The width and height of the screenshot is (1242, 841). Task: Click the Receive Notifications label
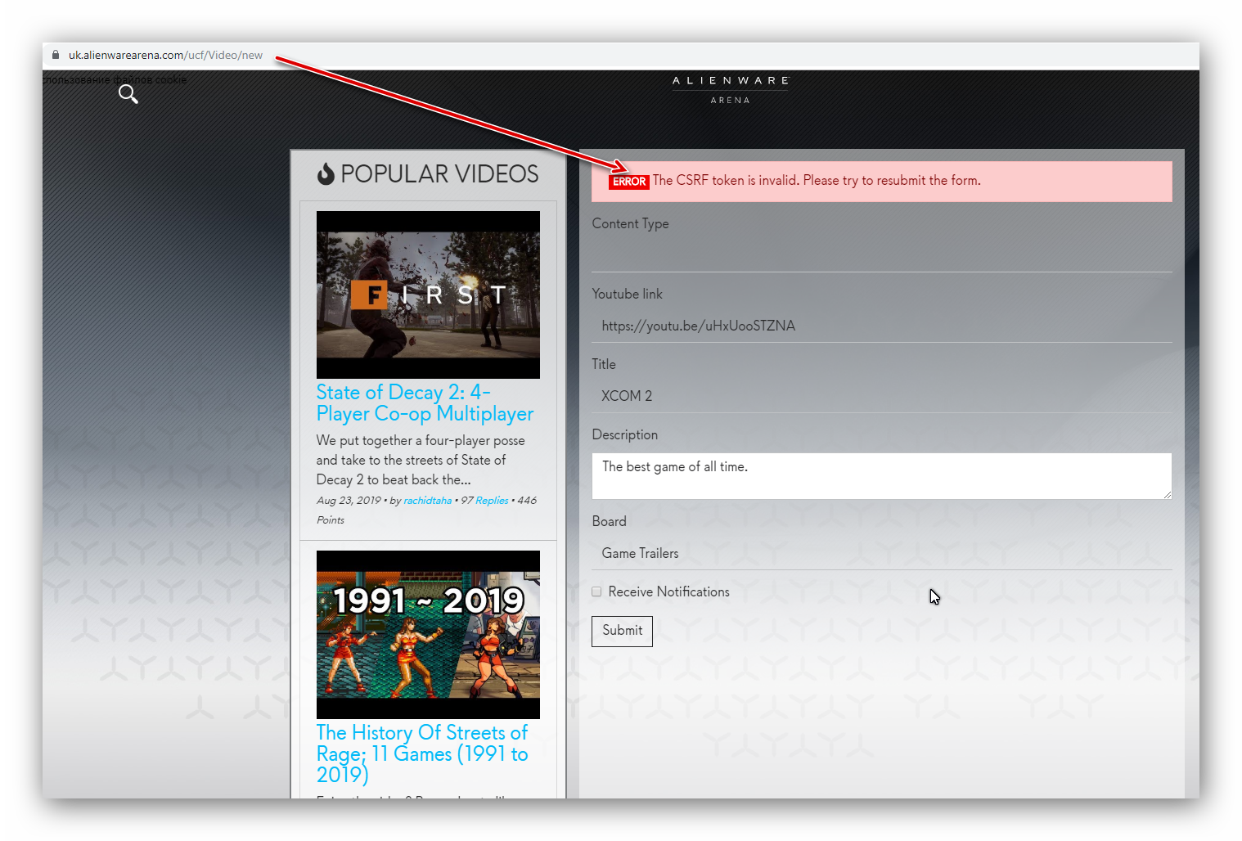(x=668, y=591)
